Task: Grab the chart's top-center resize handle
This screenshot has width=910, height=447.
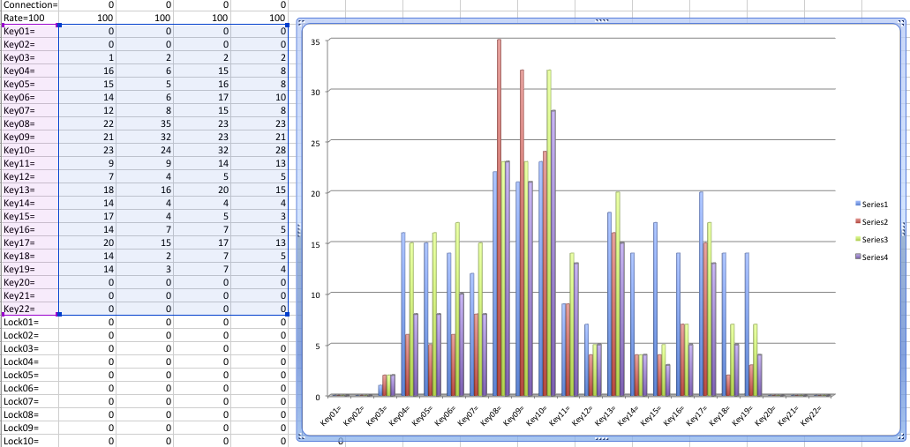Action: point(602,20)
